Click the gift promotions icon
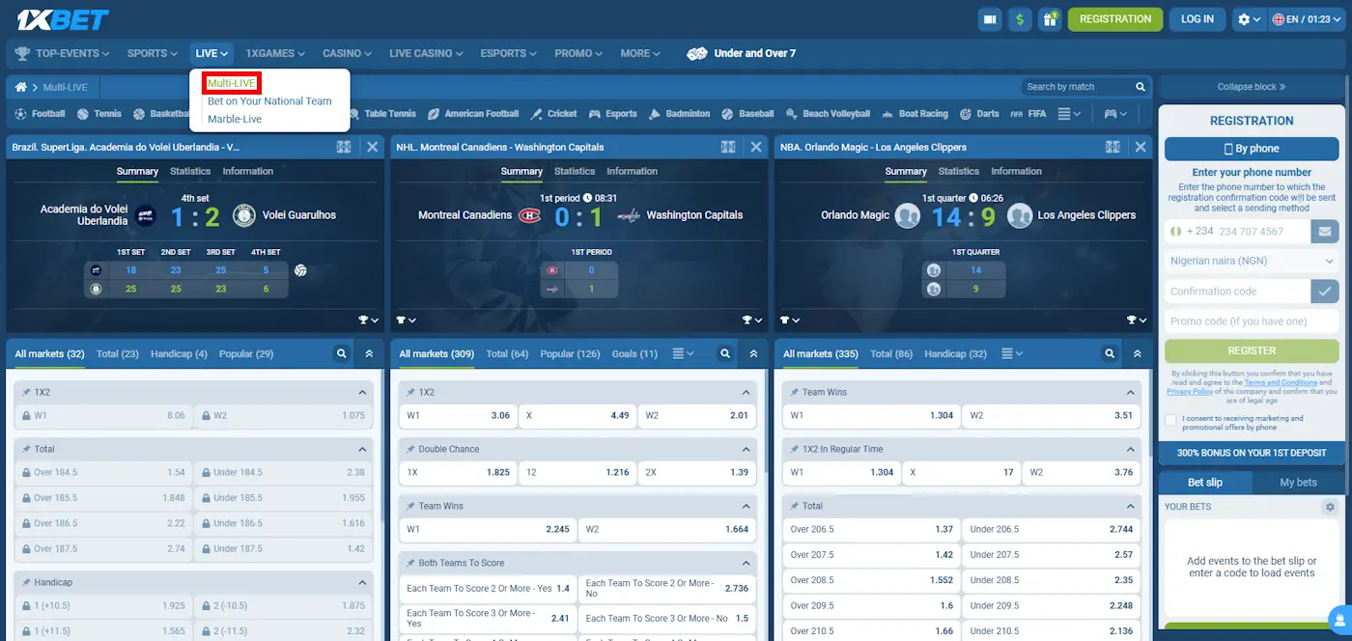1352x641 pixels. [1050, 18]
